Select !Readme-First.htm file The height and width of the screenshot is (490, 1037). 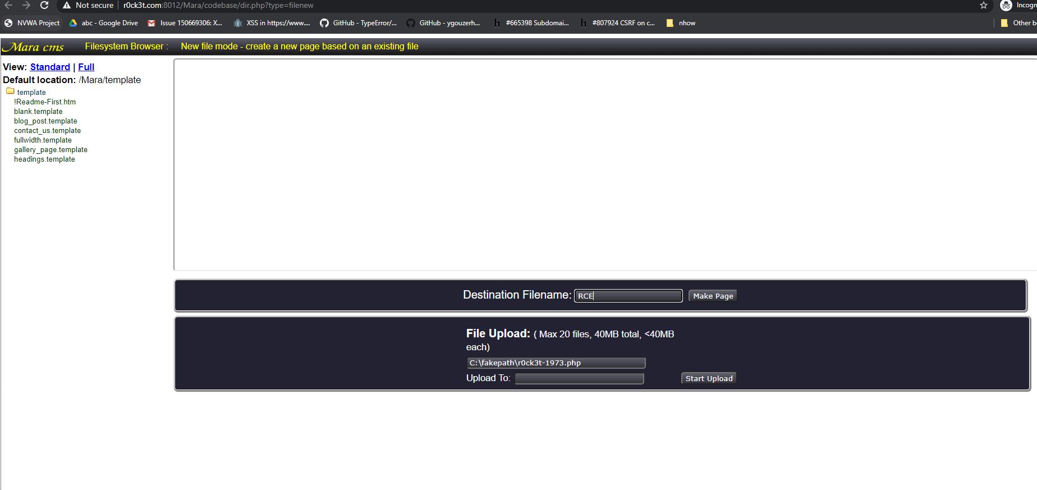[45, 102]
